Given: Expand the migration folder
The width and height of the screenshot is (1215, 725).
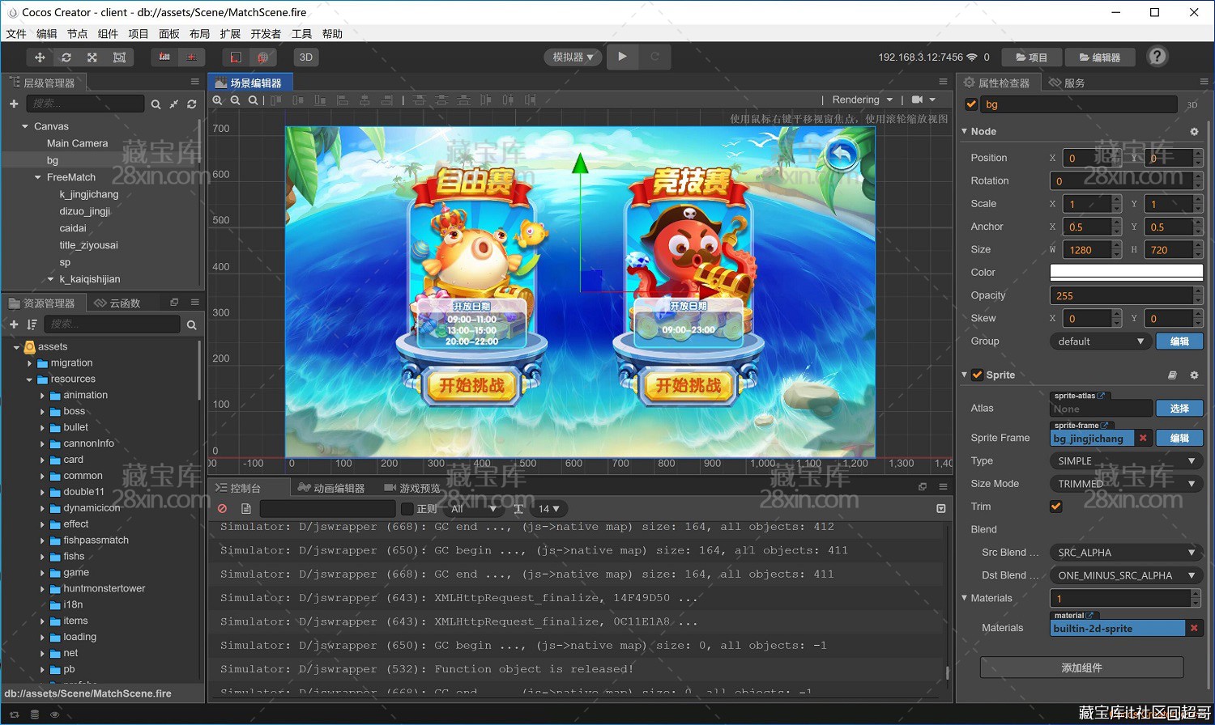Looking at the screenshot, I should tap(30, 363).
